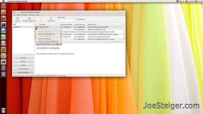203x114 pixels.
Task: Choose Mark for Removal
Action: tap(44, 39)
